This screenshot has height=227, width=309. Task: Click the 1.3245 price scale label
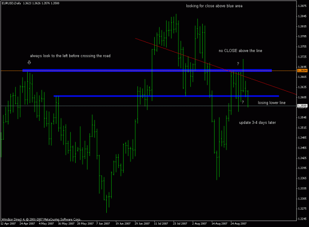coord(302,219)
